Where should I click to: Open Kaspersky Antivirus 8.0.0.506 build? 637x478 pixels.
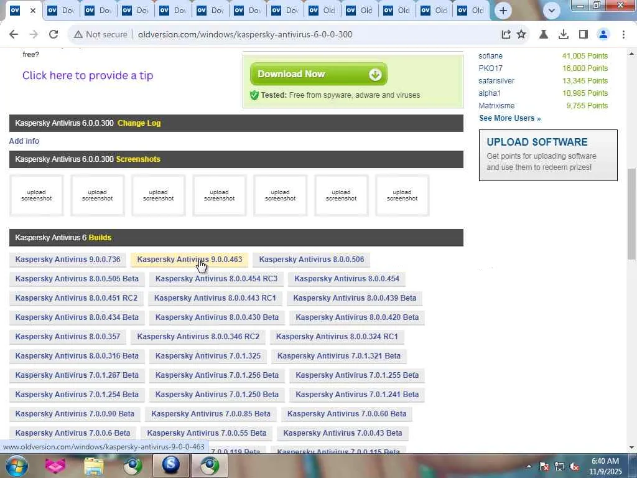(312, 260)
